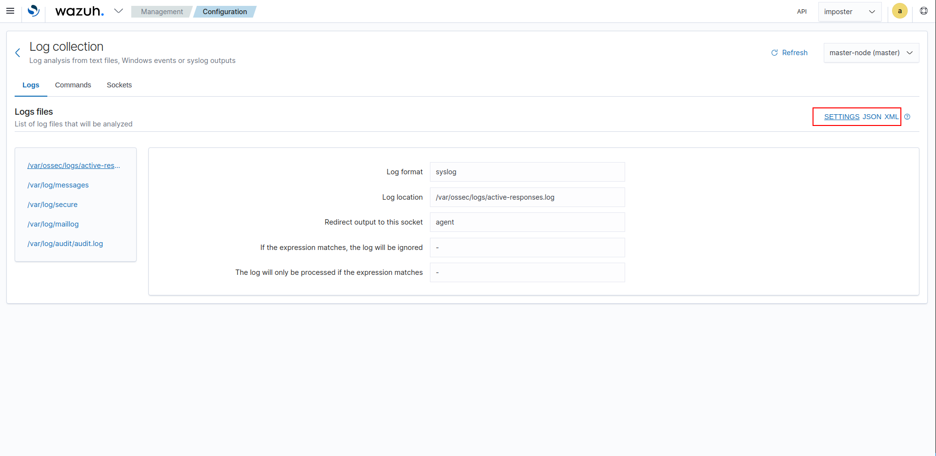Open the navigation sidebar hamburger menu
Image resolution: width=936 pixels, height=456 pixels.
pyautogui.click(x=10, y=11)
